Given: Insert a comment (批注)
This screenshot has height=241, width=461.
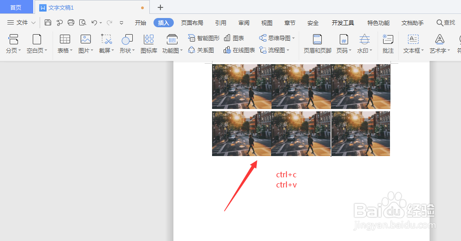Looking at the screenshot, I should pyautogui.click(x=388, y=43).
